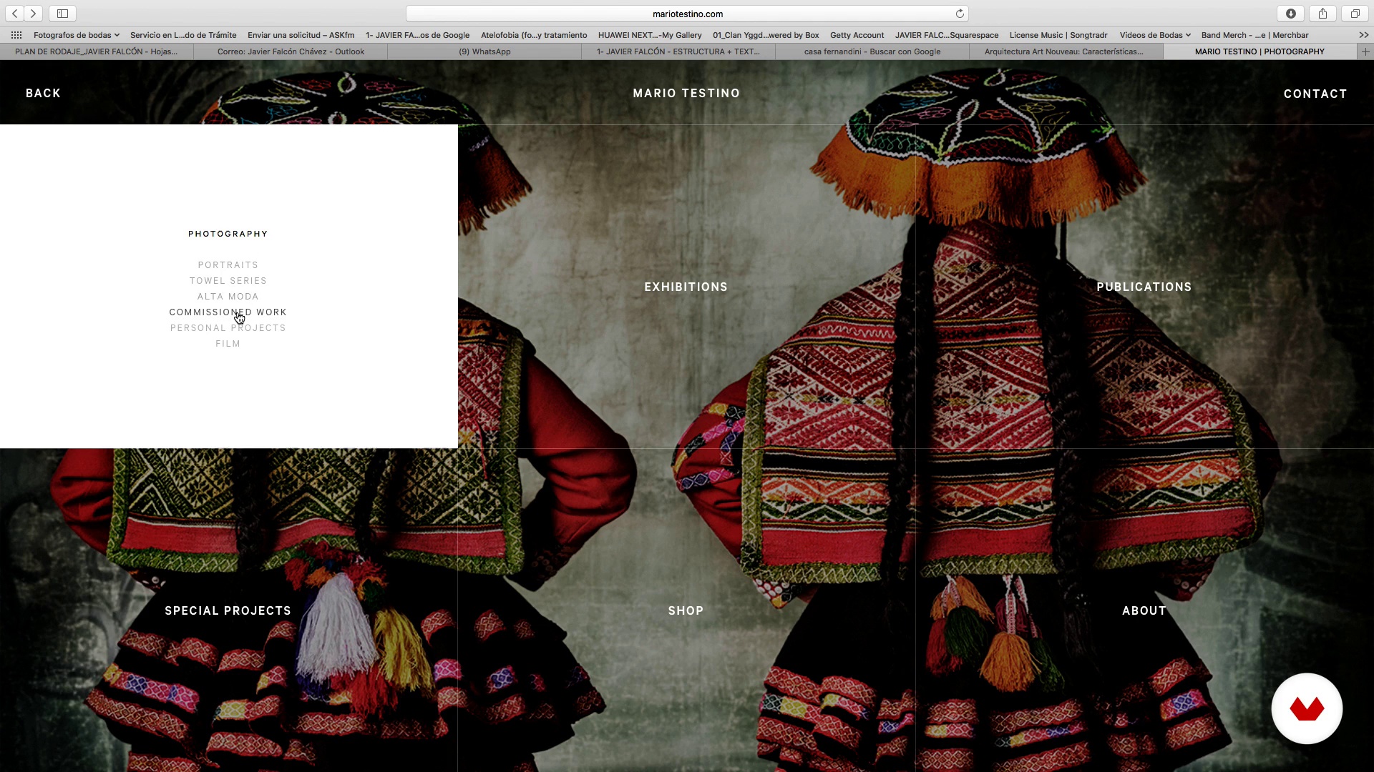Open PERSONAL PROJECTS submenu item
This screenshot has height=772, width=1374.
(x=228, y=328)
